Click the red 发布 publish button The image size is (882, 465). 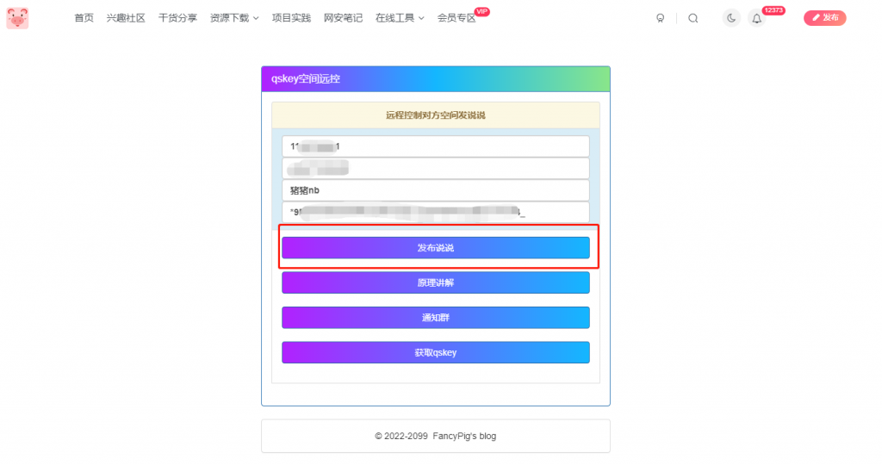(824, 17)
